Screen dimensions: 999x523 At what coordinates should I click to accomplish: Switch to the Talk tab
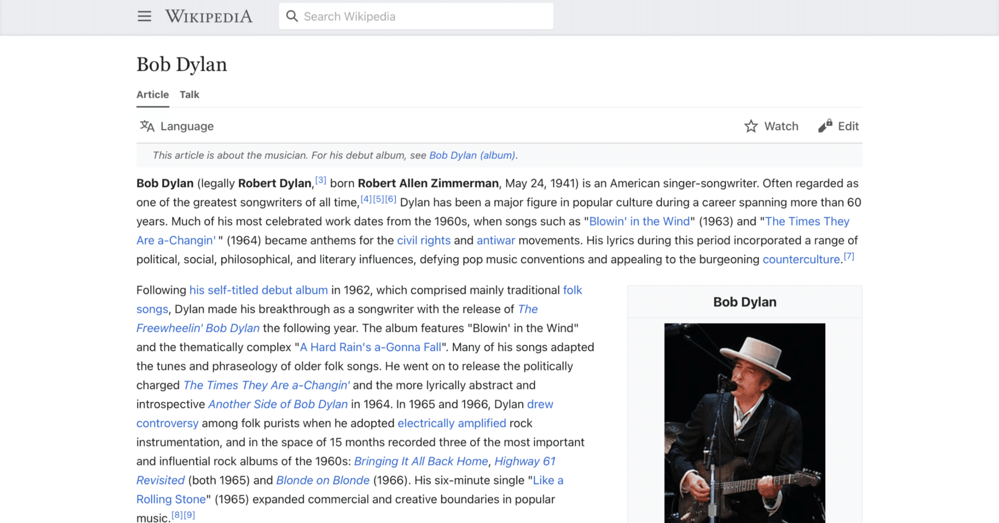[189, 94]
